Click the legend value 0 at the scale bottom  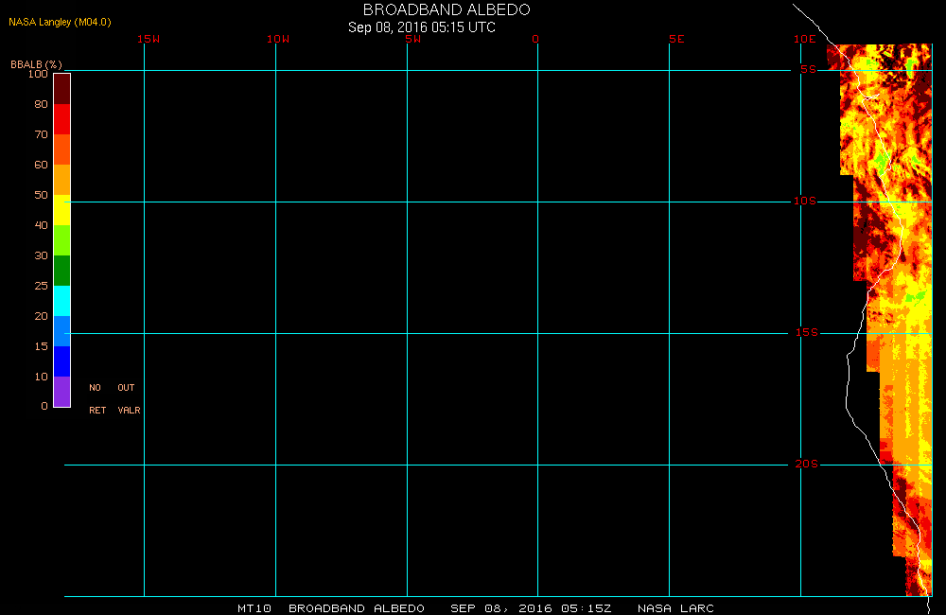point(44,406)
